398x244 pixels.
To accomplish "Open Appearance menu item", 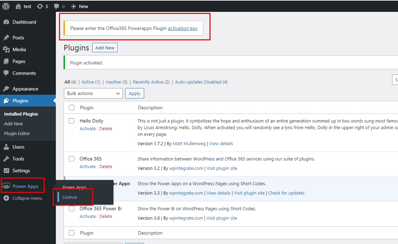I will 28,89.
